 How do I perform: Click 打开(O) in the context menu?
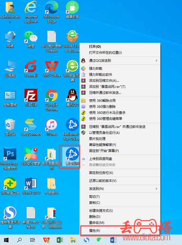pos(120,47)
